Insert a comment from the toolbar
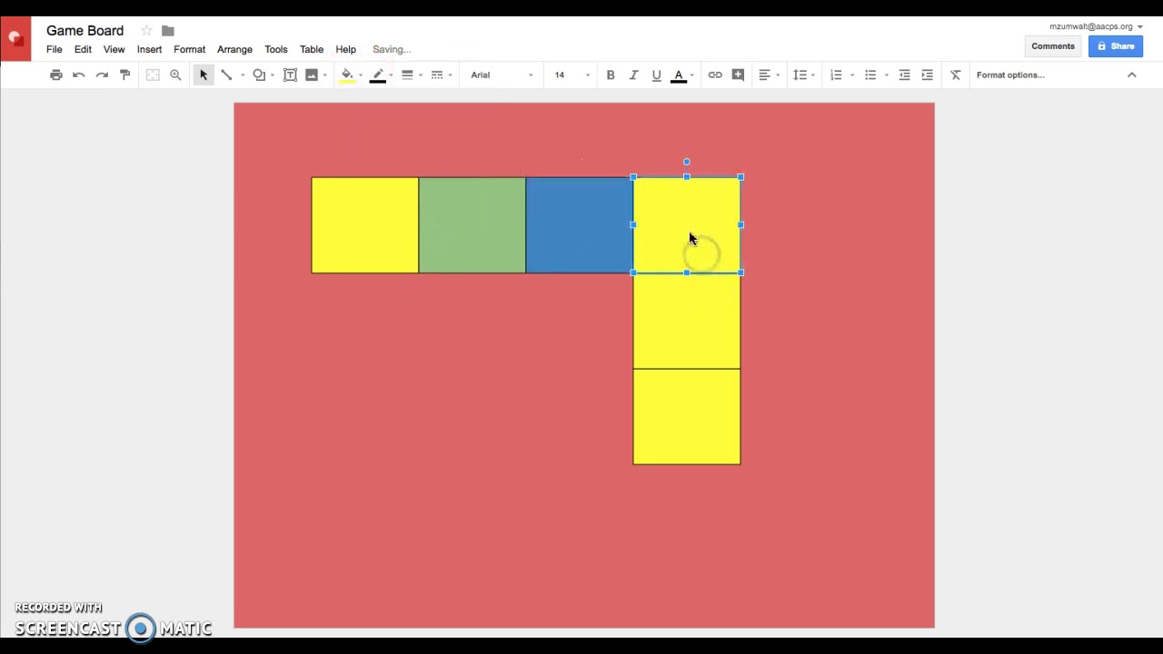The height and width of the screenshot is (654, 1163). point(738,74)
